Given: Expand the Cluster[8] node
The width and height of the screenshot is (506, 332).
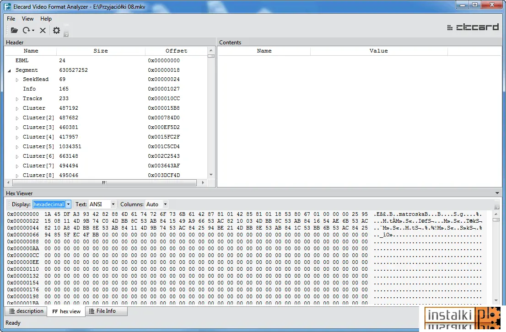Looking at the screenshot, I should point(17,176).
